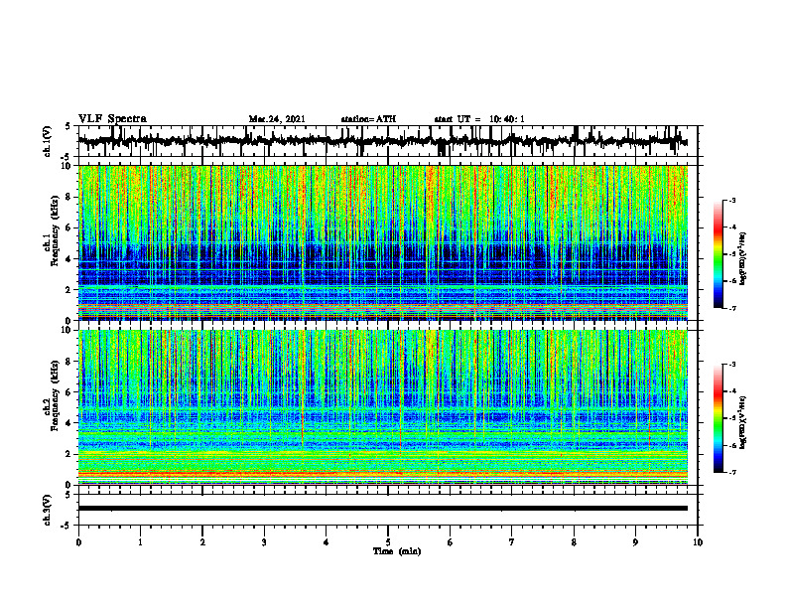Click time axis tick label "3"
The width and height of the screenshot is (786, 608).
tap(264, 542)
